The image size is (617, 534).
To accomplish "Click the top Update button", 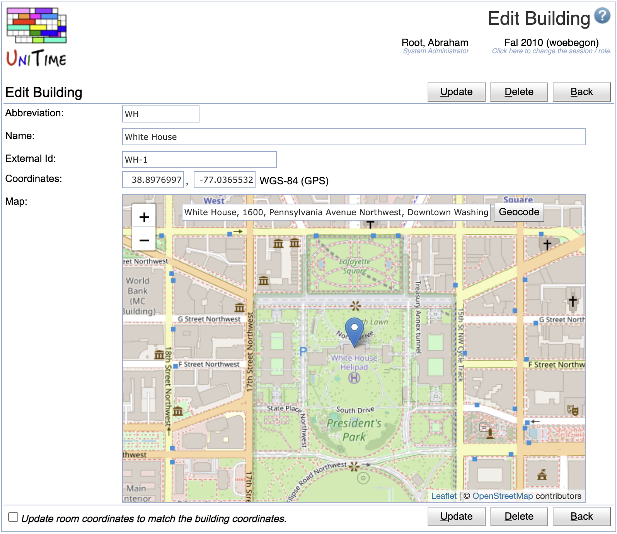I will [x=456, y=92].
